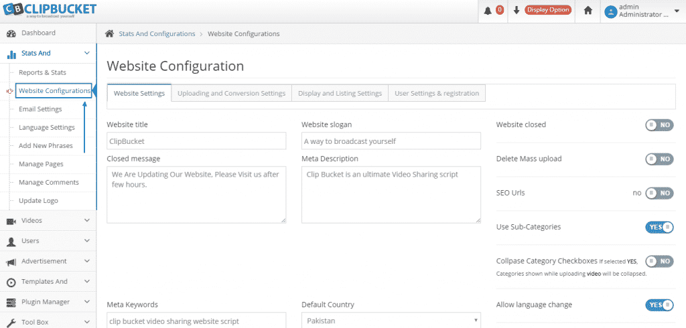Collapse the Stats And sidebar section

click(86, 54)
